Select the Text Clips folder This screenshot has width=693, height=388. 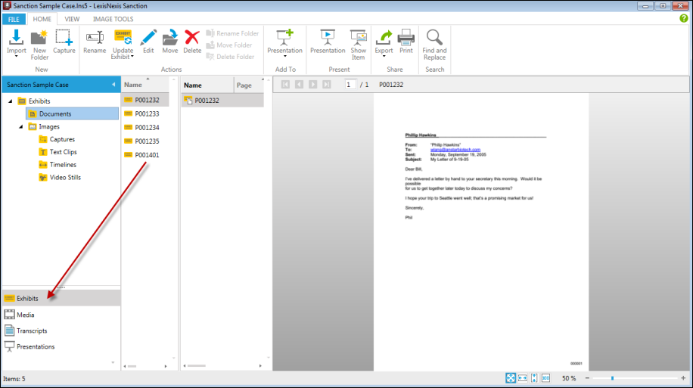(57, 152)
